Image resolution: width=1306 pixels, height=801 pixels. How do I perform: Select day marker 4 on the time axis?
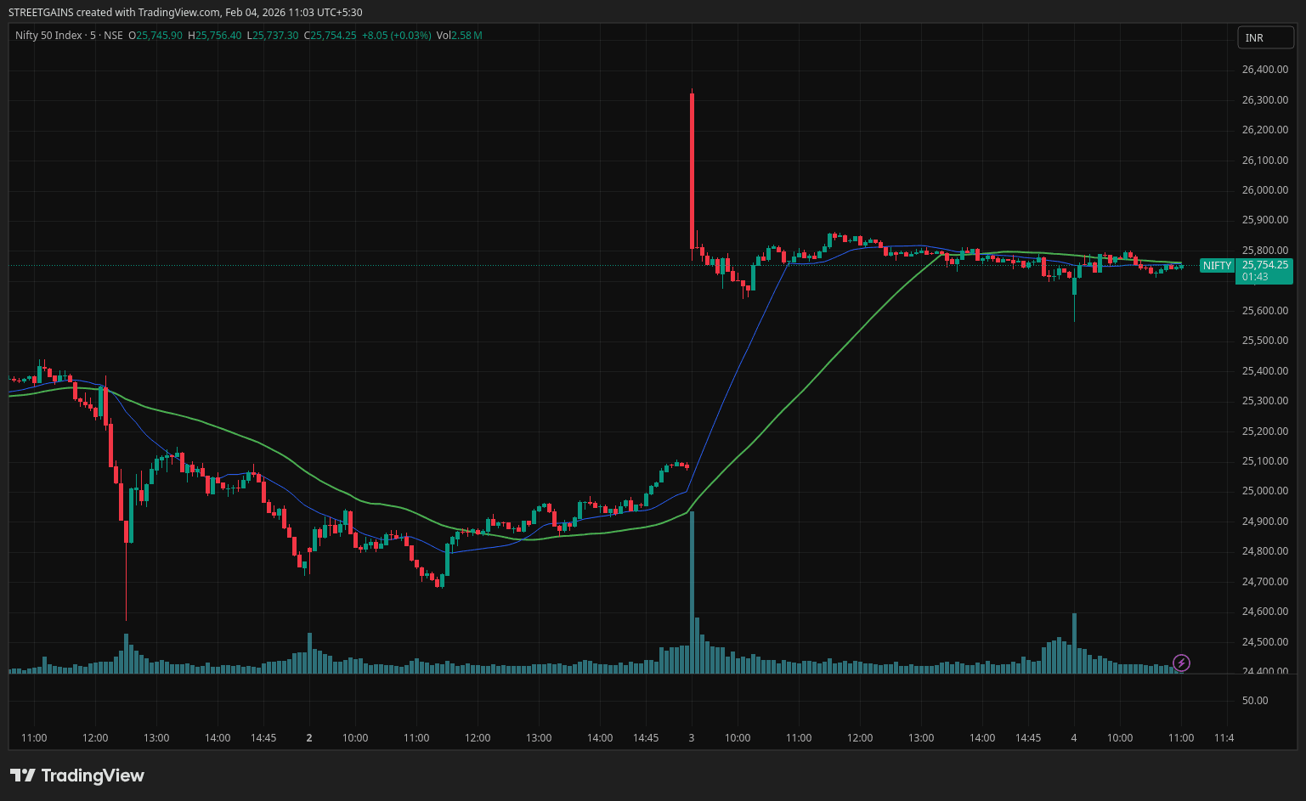(x=1074, y=738)
